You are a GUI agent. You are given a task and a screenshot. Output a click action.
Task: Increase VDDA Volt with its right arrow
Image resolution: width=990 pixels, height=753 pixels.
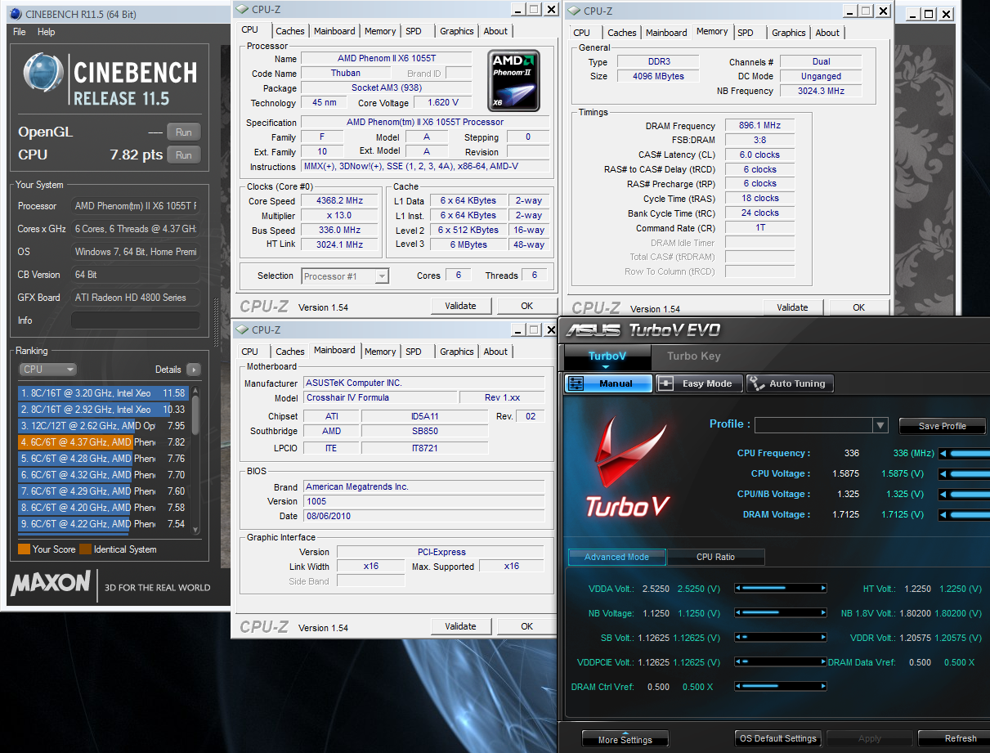click(823, 589)
